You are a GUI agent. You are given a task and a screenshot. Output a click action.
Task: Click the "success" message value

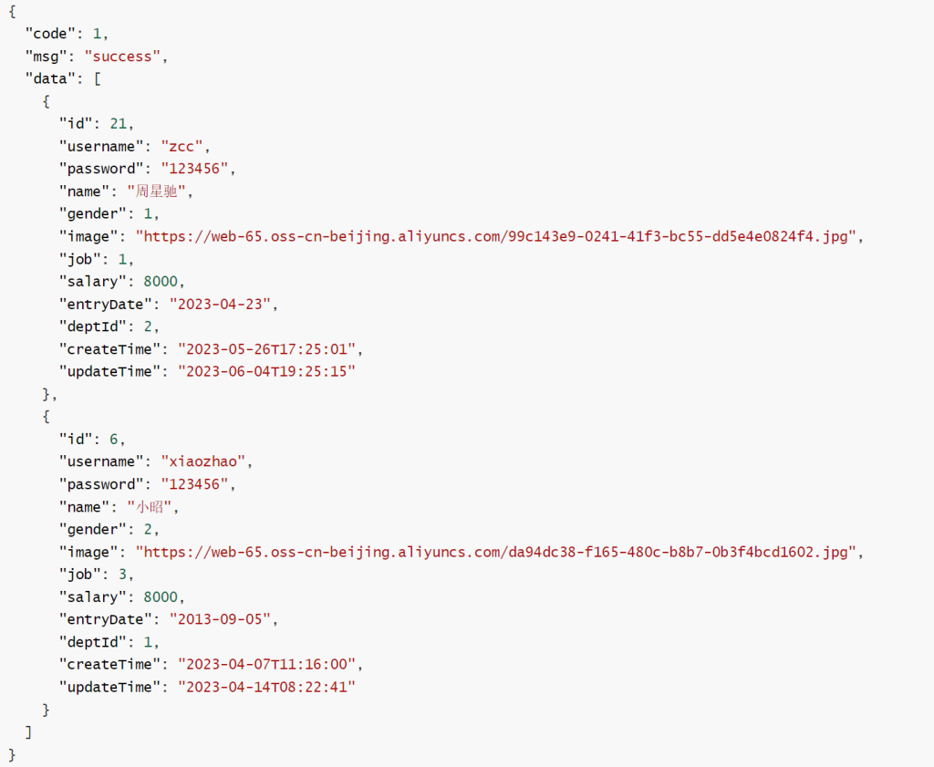click(x=123, y=57)
